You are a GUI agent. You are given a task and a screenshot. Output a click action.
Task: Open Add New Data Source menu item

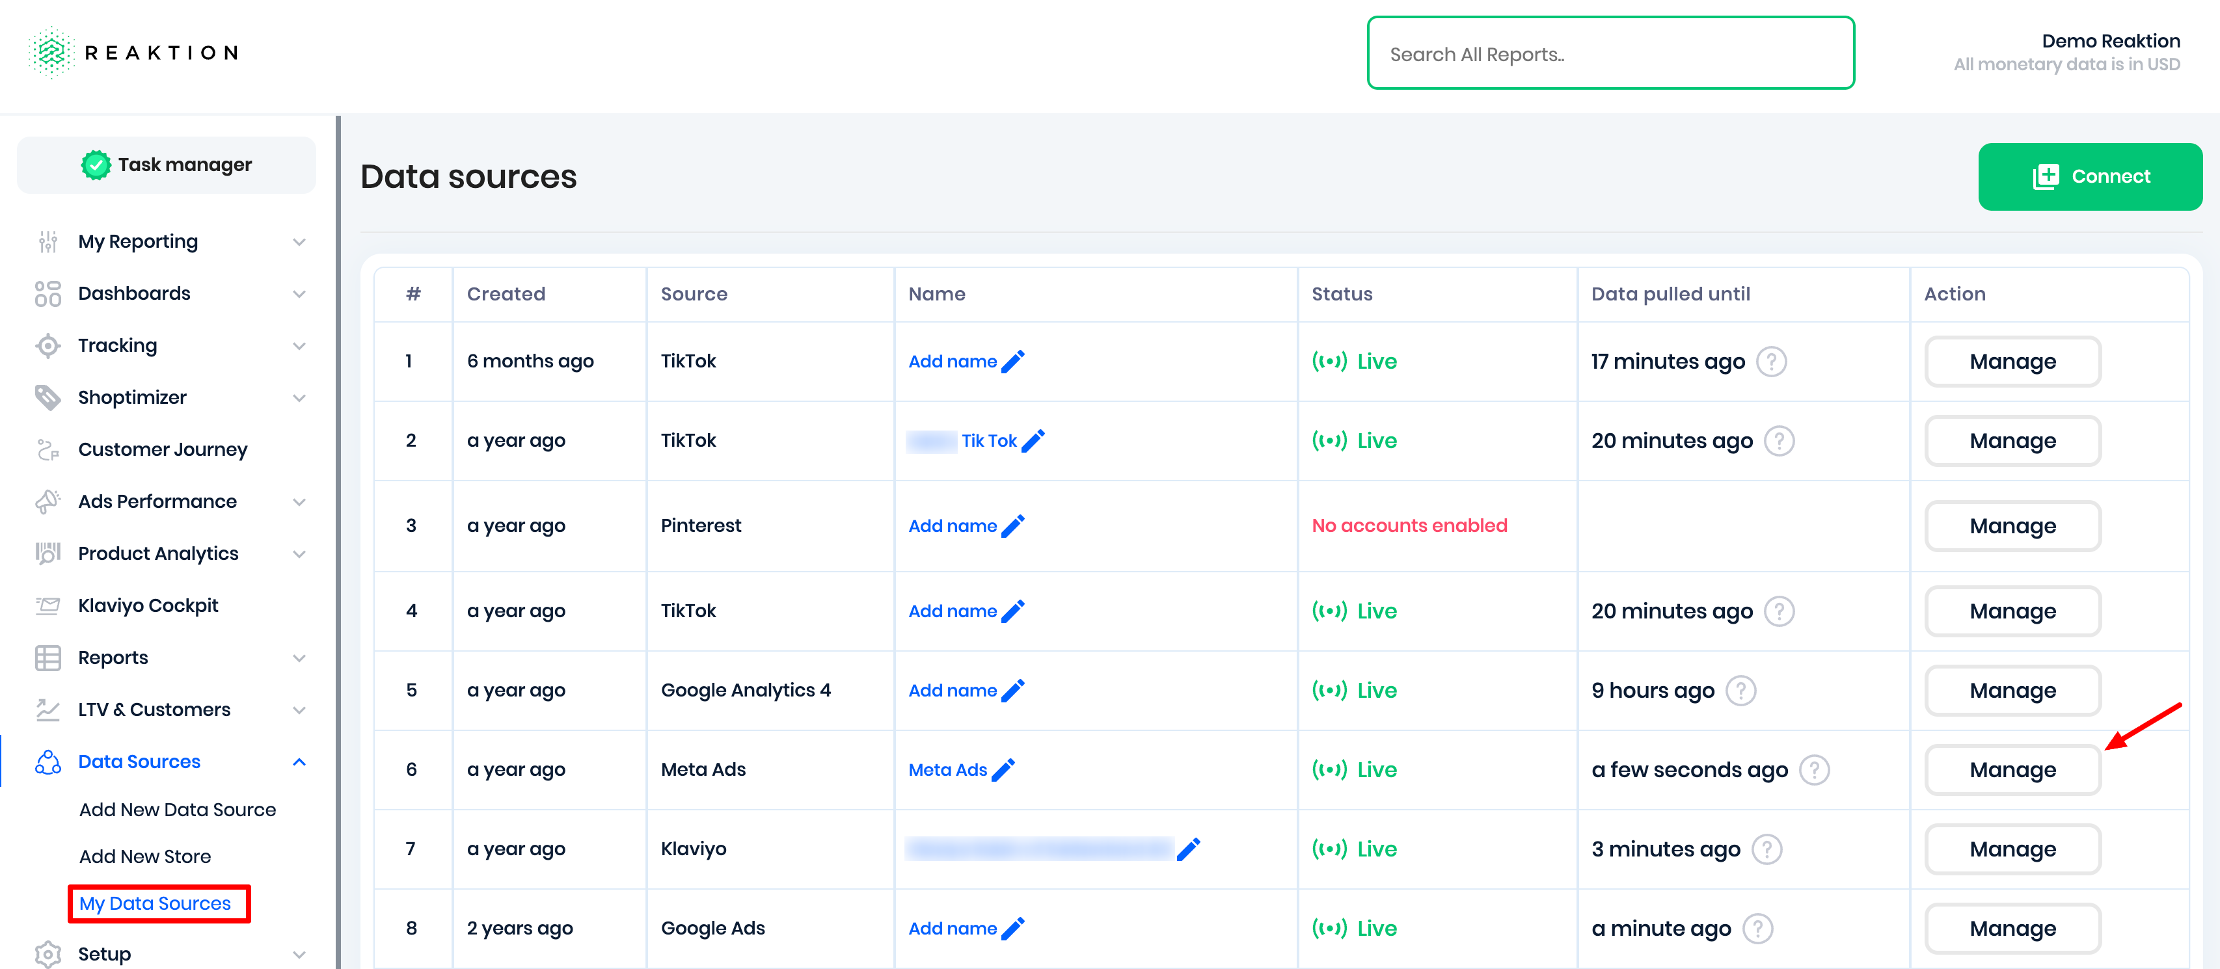point(178,810)
